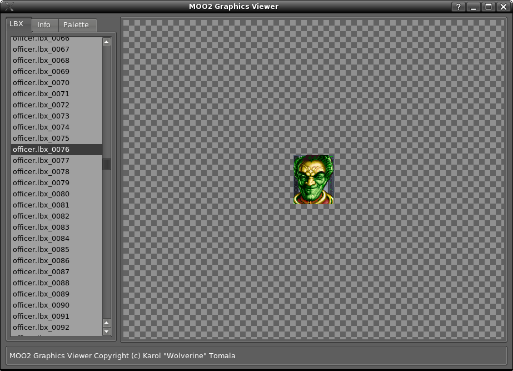This screenshot has width=513, height=371.
Task: Click the file list scrollbar handle
Action: click(107, 165)
